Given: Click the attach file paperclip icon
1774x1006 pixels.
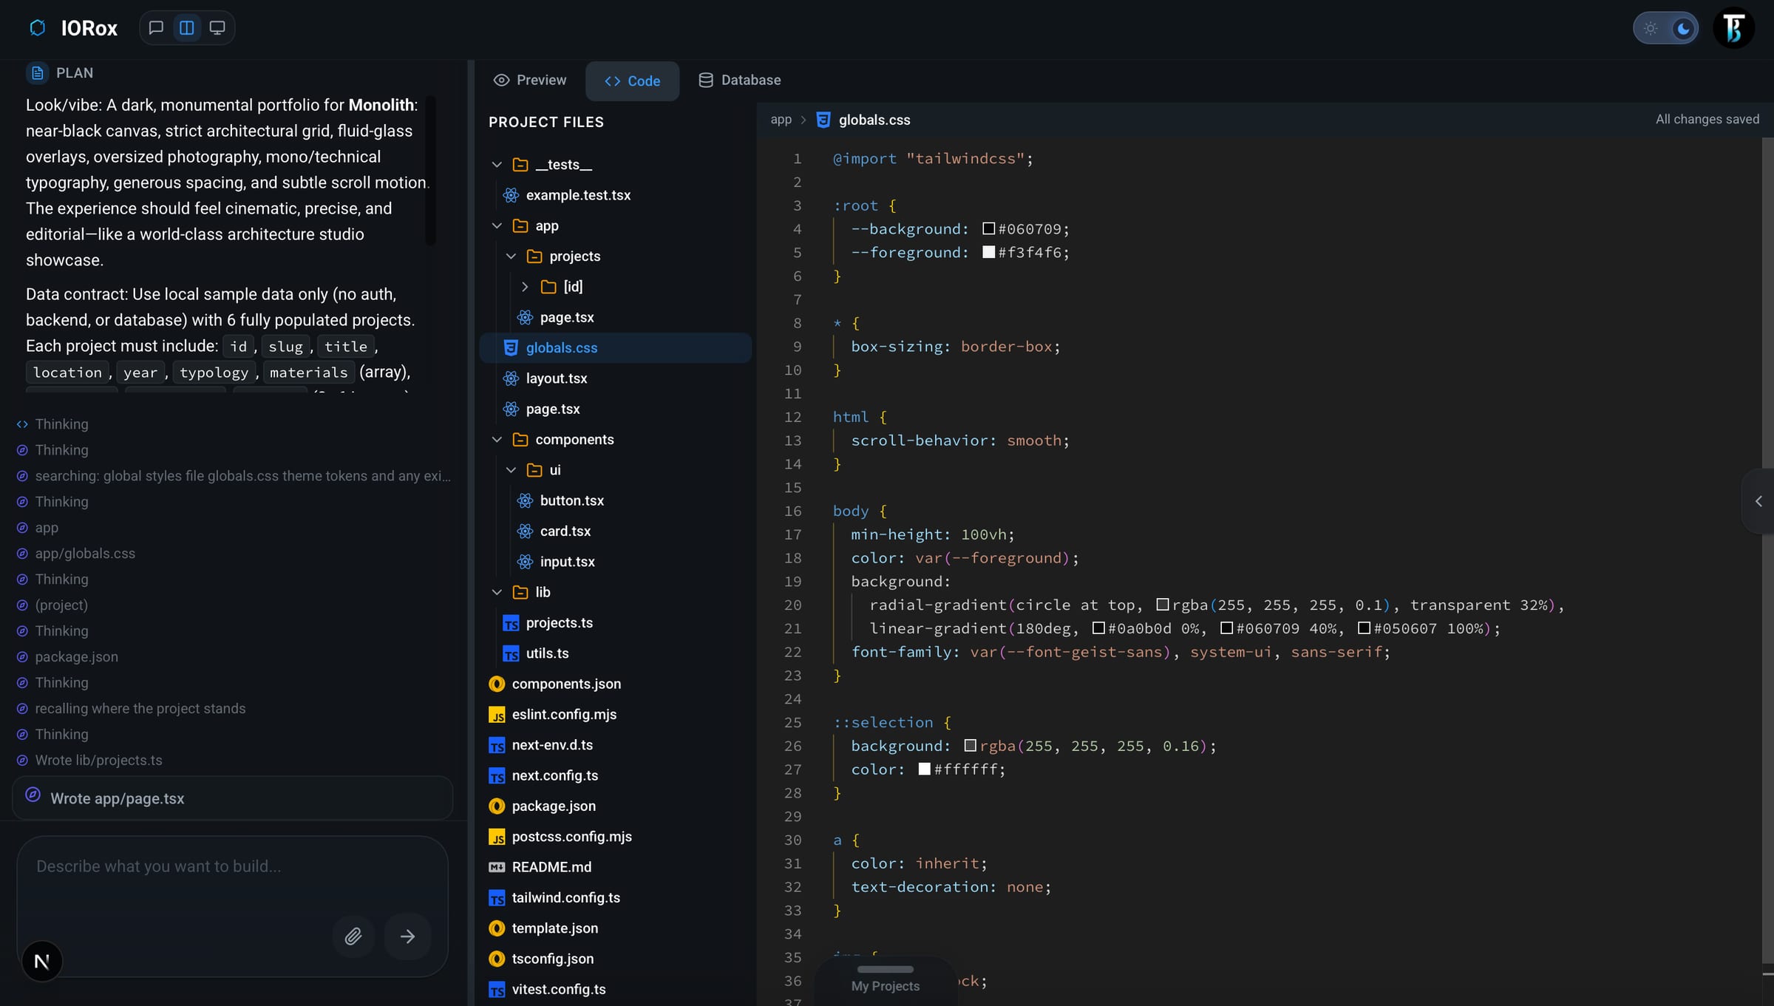Looking at the screenshot, I should click(x=353, y=937).
